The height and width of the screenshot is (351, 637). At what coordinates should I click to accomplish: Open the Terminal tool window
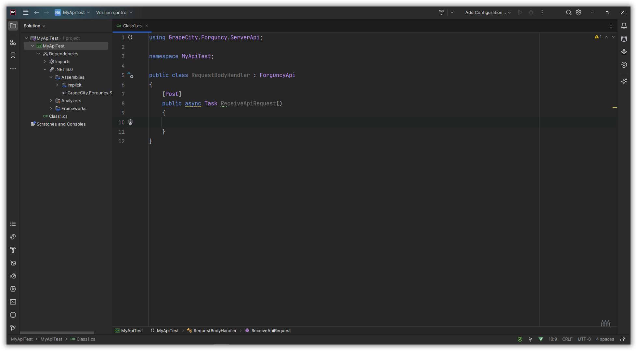pyautogui.click(x=13, y=302)
